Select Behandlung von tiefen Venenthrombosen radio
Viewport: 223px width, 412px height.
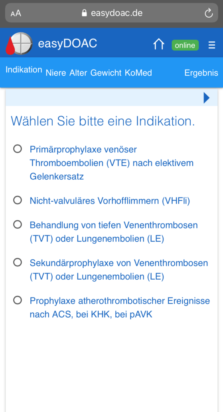point(18,224)
